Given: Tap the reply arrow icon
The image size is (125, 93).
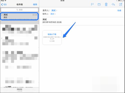Looking at the screenshot, I should pos(113,4).
